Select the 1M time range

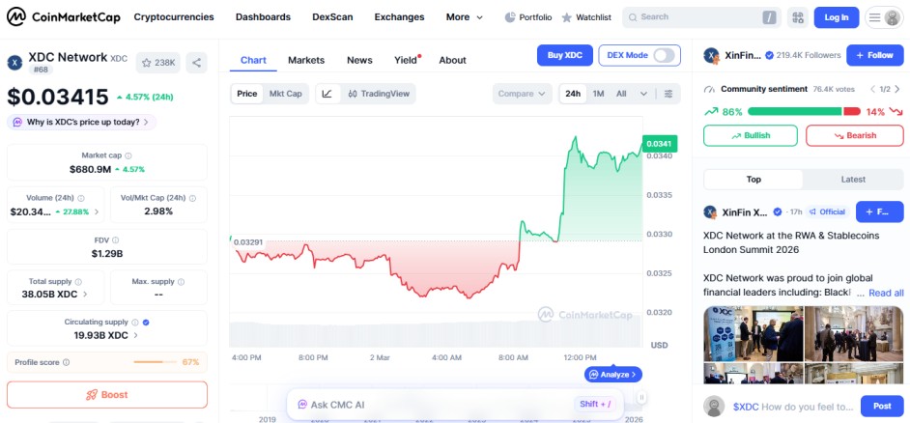(x=598, y=94)
